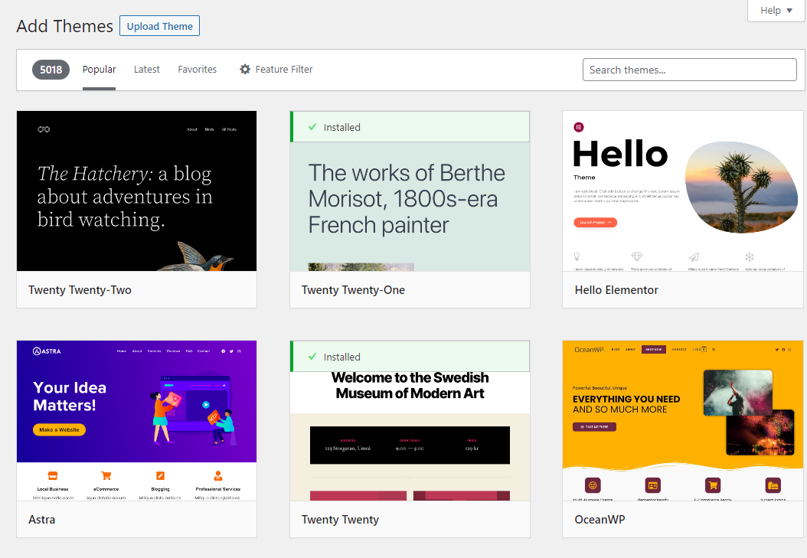Click the Professional Services person icon in Astra preview

(218, 475)
